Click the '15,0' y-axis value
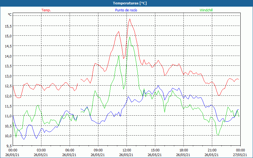Screen dimensions: 253x158 [x=8, y=36]
